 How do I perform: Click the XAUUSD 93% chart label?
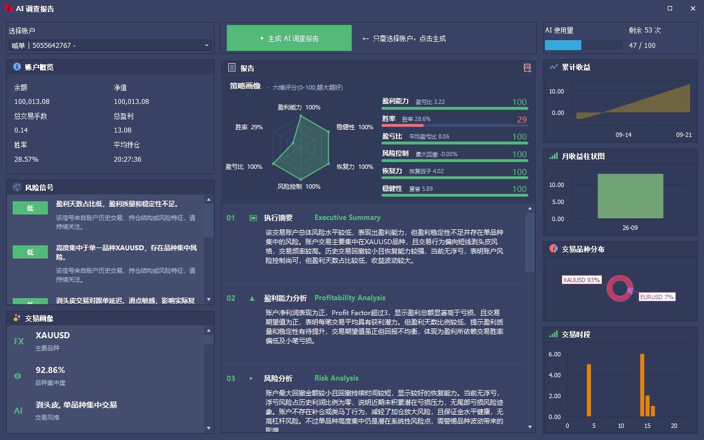click(x=581, y=280)
